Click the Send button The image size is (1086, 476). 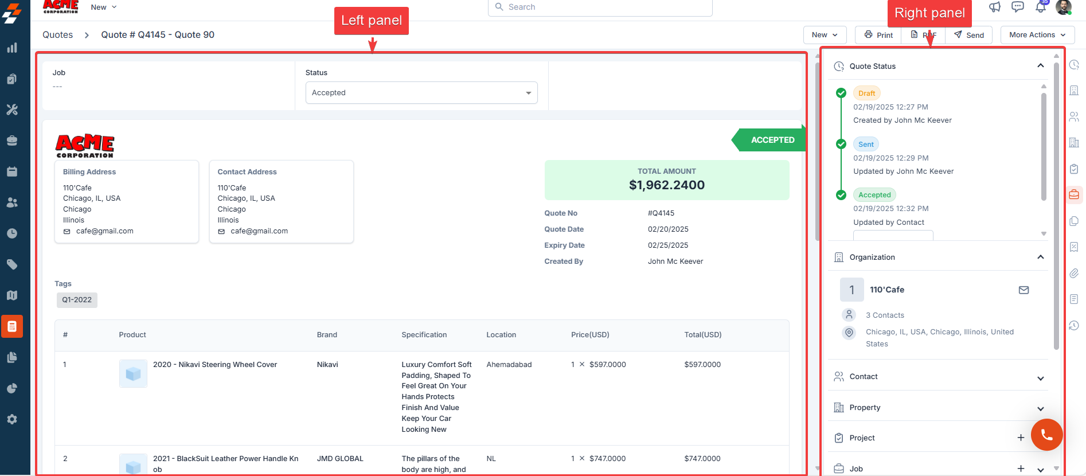pos(969,35)
